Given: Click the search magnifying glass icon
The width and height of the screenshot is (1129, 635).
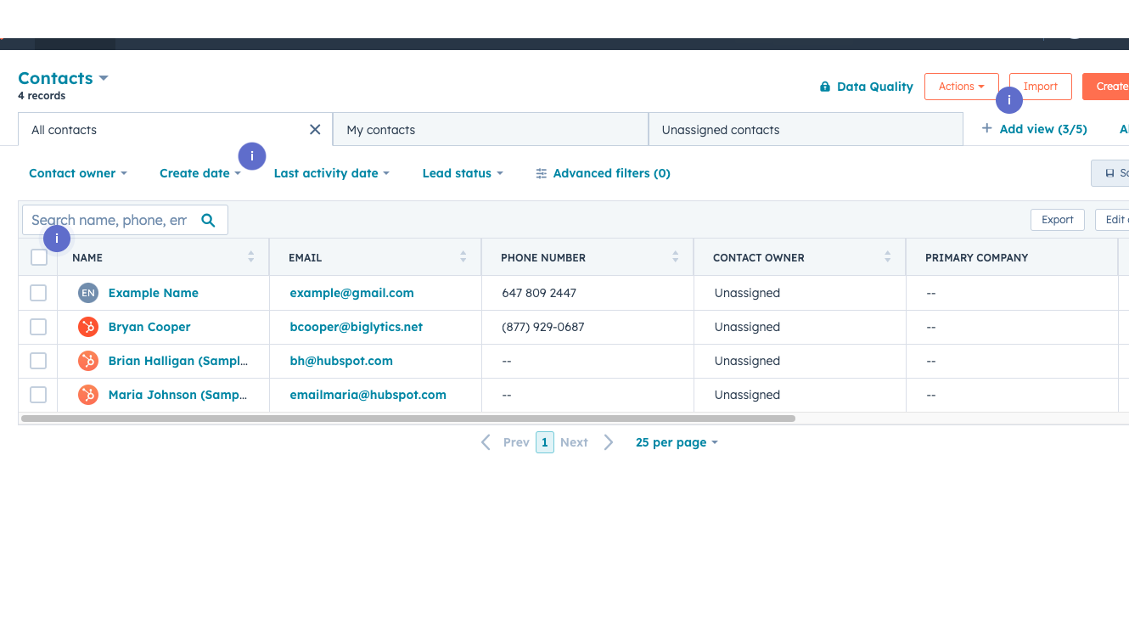Looking at the screenshot, I should pos(208,219).
